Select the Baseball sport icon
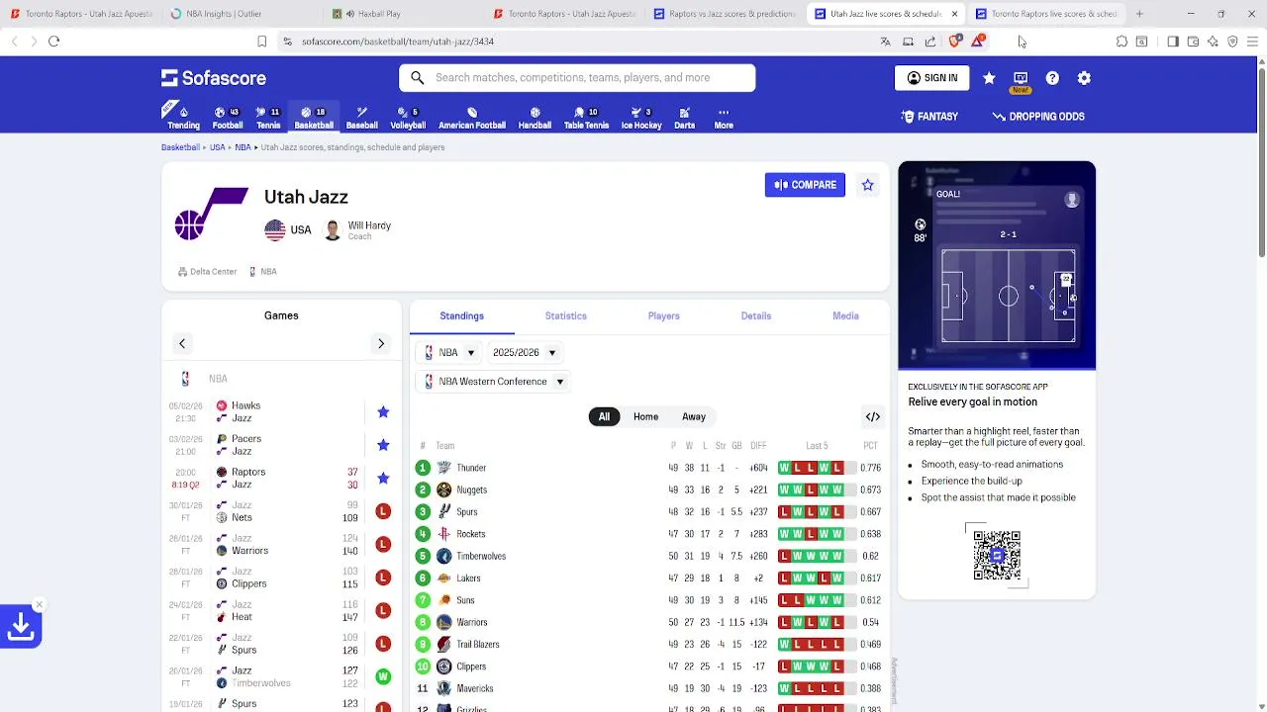 tap(361, 117)
